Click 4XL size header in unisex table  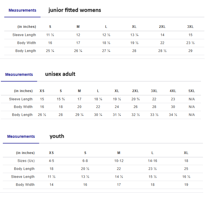point(173,91)
